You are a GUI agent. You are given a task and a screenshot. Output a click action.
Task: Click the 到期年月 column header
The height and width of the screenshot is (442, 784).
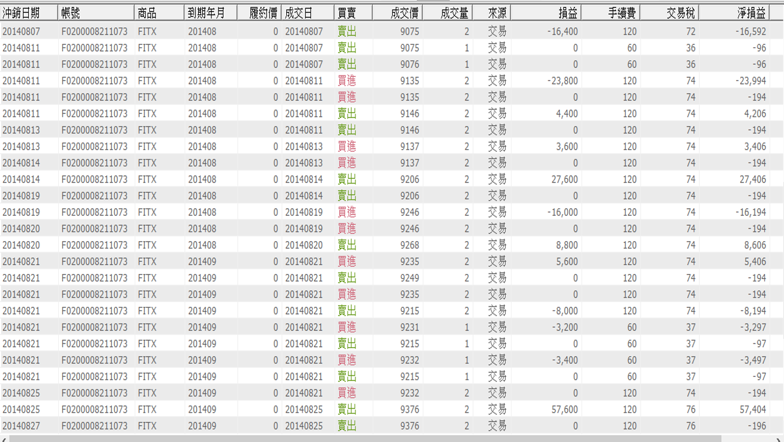[211, 13]
